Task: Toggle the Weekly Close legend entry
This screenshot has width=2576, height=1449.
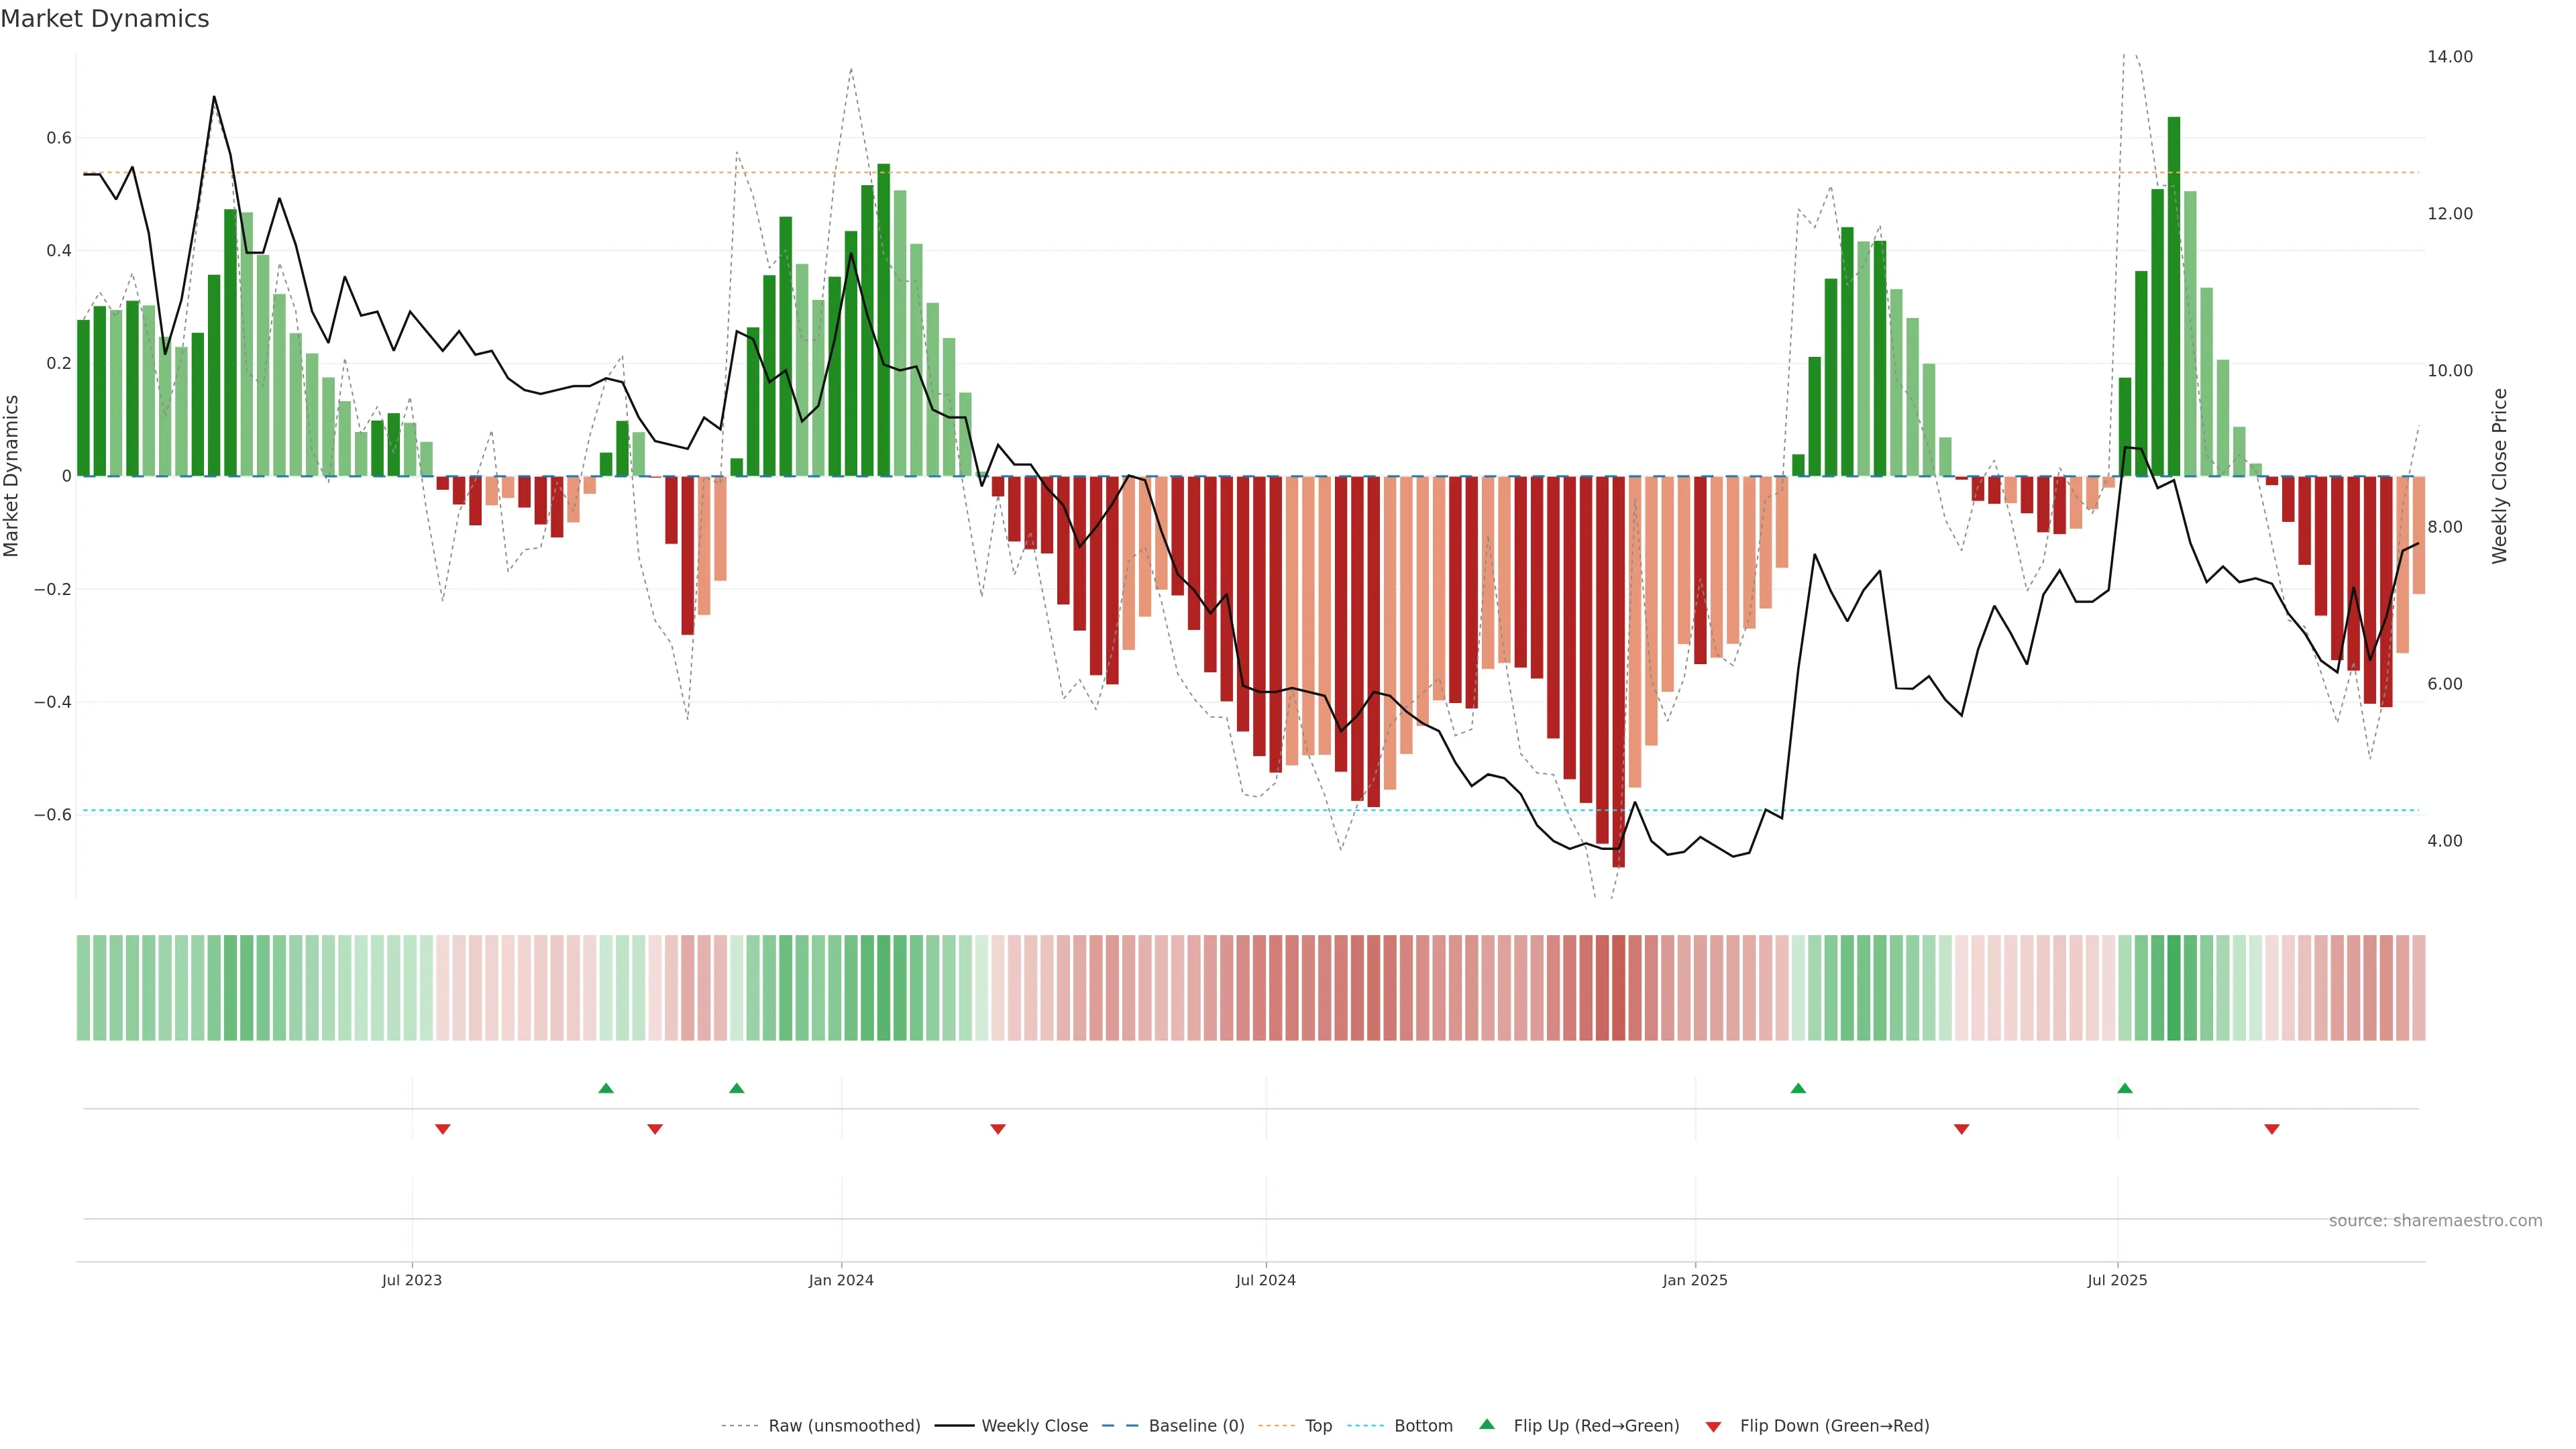Action: [1034, 1426]
